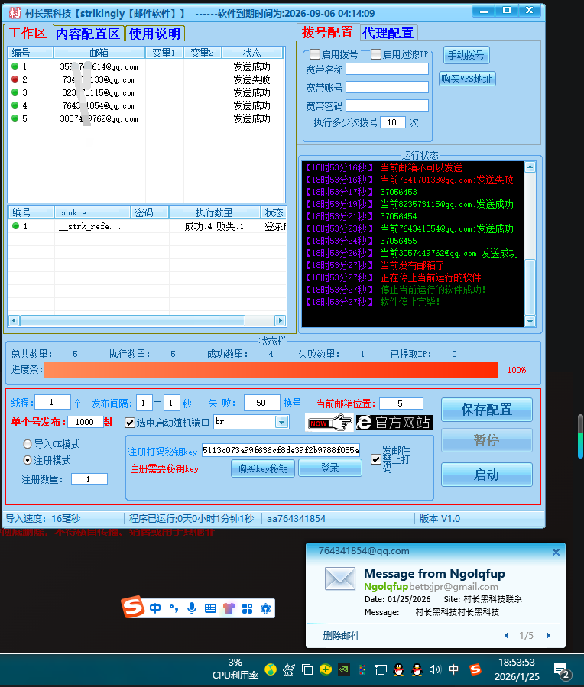Click the last blue icon on Sogou toolbar

pos(265,608)
